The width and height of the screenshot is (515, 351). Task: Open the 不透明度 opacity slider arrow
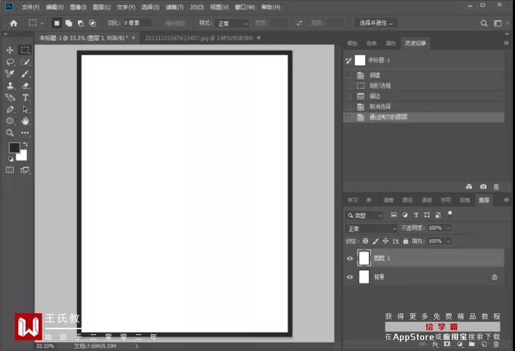click(448, 228)
